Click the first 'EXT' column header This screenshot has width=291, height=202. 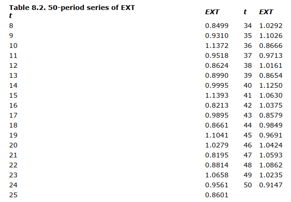tap(211, 12)
